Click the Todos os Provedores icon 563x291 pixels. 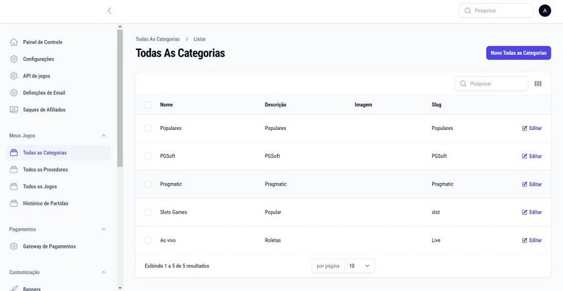coord(14,170)
